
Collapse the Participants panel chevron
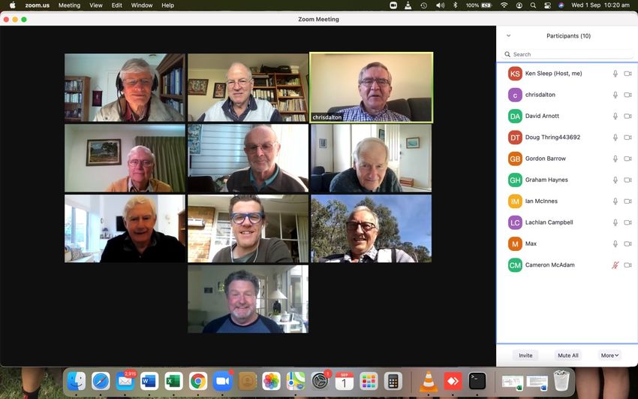(508, 36)
